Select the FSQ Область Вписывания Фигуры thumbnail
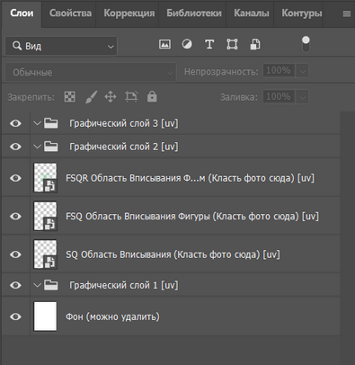This screenshot has width=355, height=365. (45, 216)
